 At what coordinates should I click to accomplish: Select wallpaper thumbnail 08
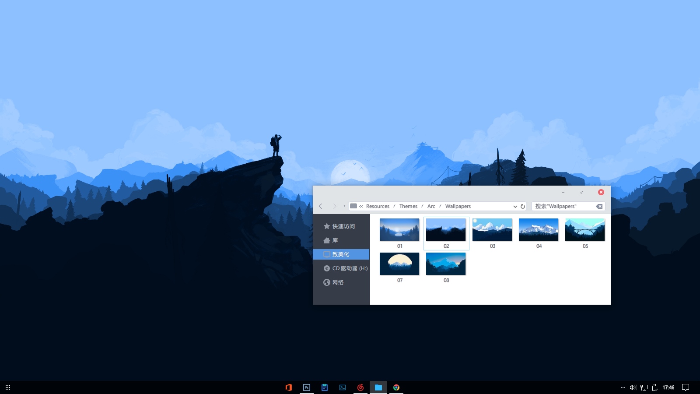click(446, 264)
